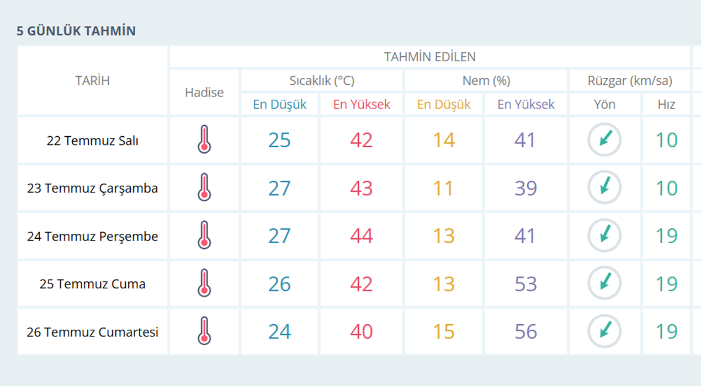
Task: Click the wind direction arrow for 26 Temmuz
Action: tap(604, 331)
